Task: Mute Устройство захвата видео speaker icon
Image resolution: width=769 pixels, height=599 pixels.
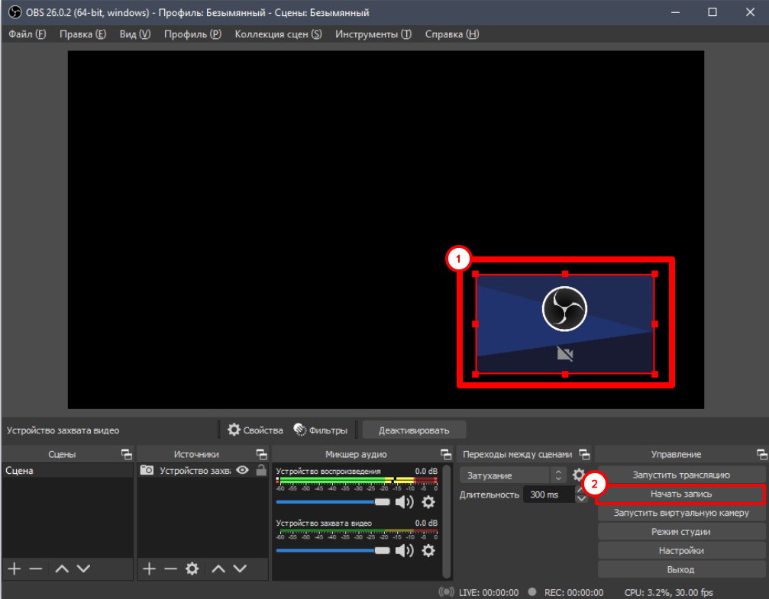Action: [x=404, y=550]
